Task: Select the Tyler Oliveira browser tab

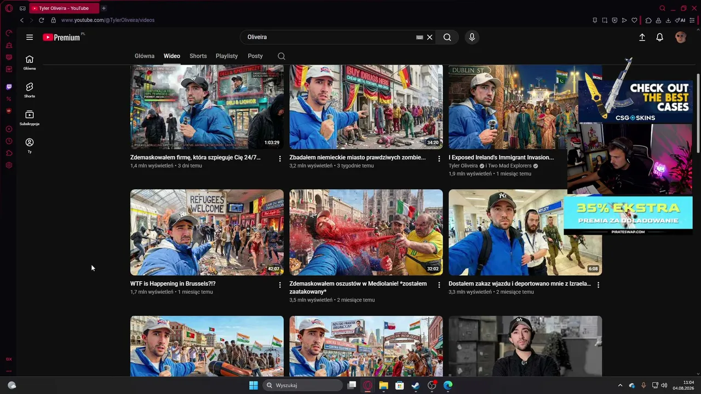Action: 63,8
